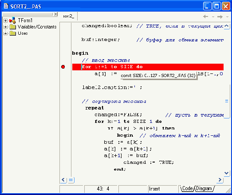
Task: Expand the Variables/Constants tree node
Action: (x=5, y=27)
